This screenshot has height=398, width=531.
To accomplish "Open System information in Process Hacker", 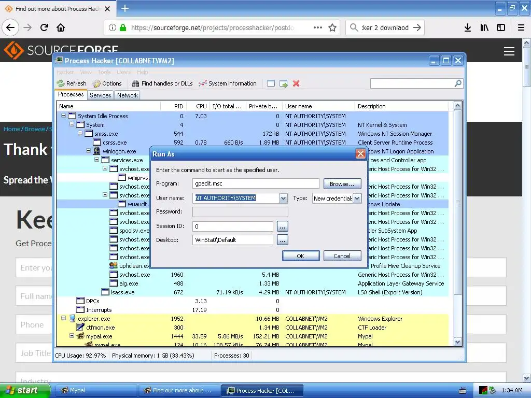I will coord(228,83).
